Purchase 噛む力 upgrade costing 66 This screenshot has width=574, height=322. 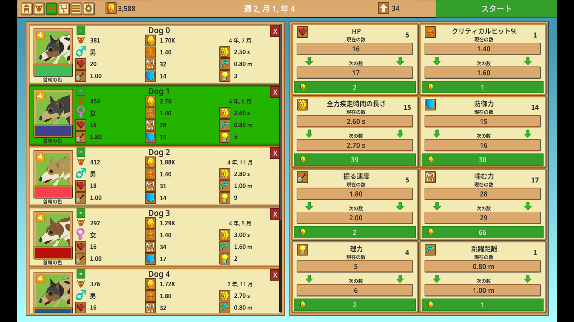click(482, 232)
